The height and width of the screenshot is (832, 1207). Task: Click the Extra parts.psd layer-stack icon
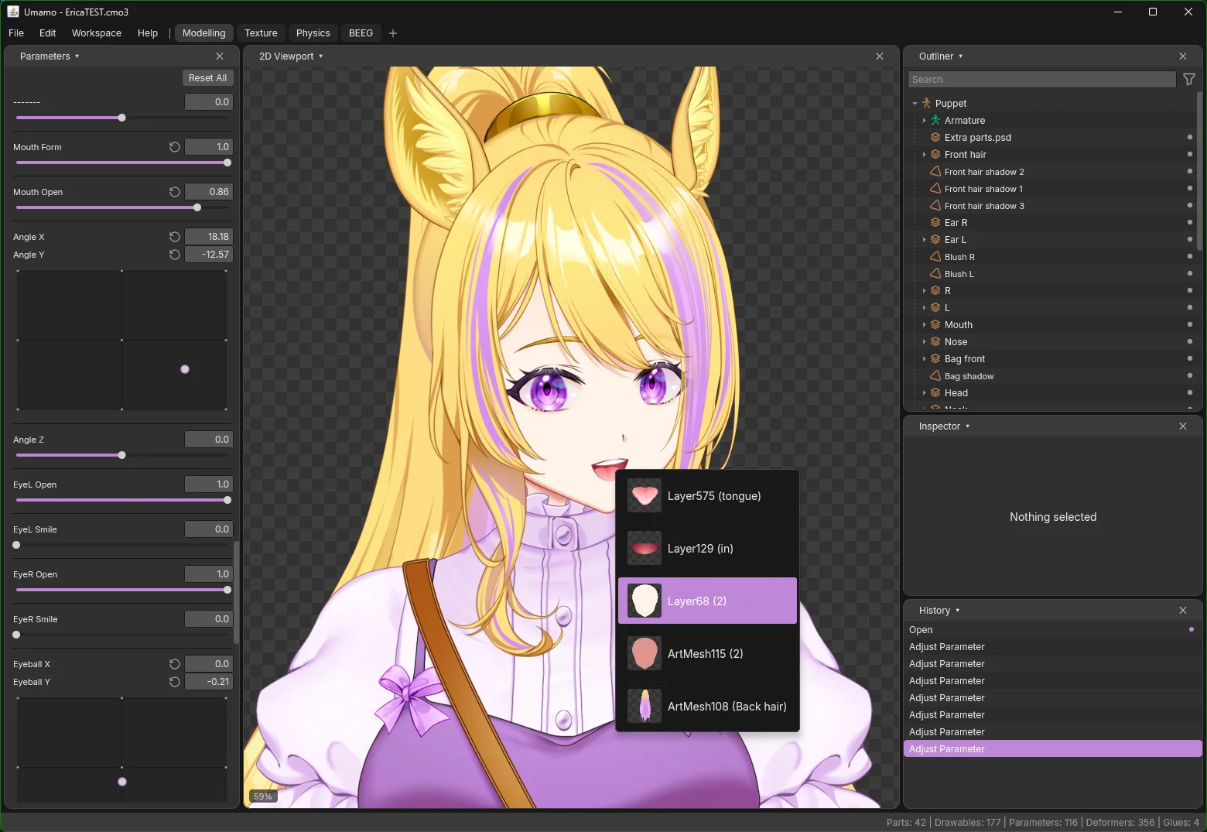pos(935,137)
